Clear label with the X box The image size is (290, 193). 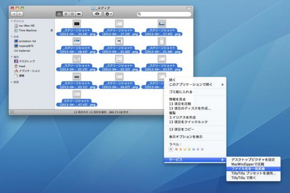click(x=171, y=149)
